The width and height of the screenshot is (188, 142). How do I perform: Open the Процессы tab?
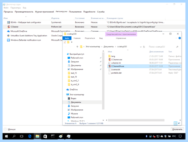tap(8, 12)
